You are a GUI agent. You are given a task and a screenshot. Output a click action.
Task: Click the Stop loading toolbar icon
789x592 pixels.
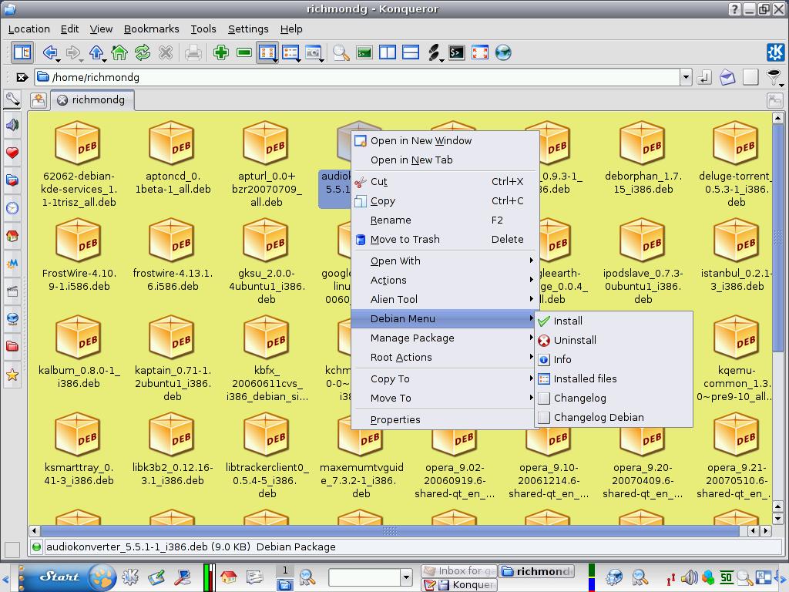click(x=166, y=52)
